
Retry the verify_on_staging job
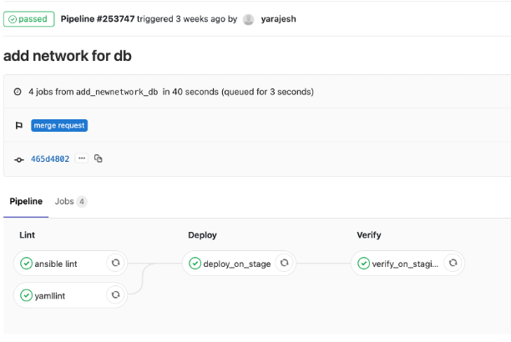tap(453, 264)
